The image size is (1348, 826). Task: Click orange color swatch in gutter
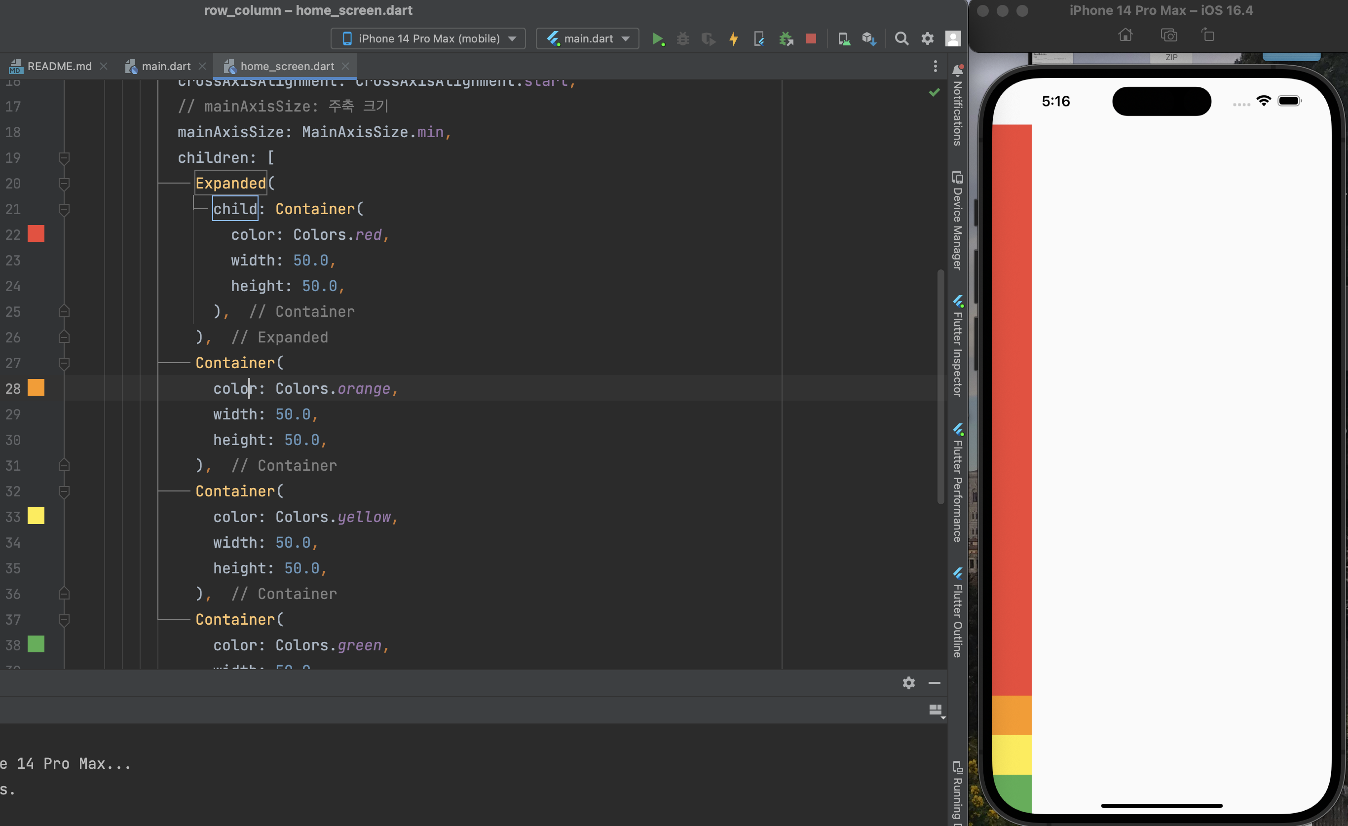pyautogui.click(x=36, y=388)
